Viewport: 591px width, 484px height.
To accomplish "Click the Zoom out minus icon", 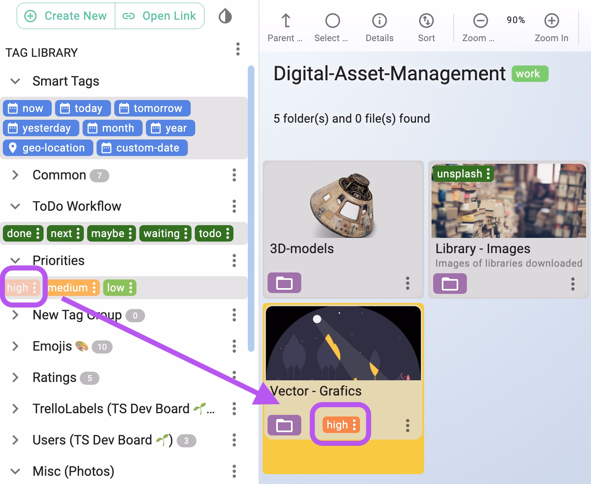I will (x=480, y=20).
